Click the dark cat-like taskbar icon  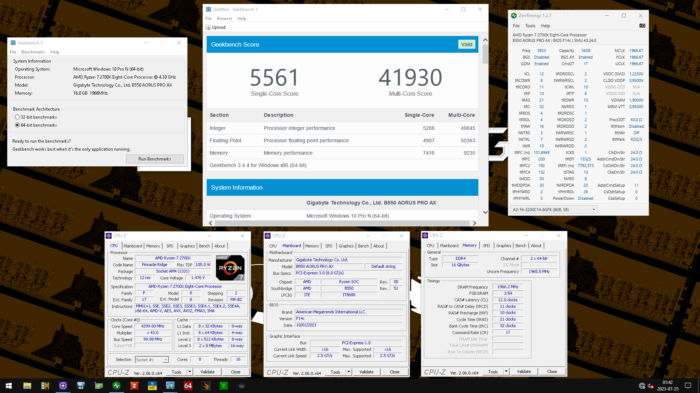[242, 385]
